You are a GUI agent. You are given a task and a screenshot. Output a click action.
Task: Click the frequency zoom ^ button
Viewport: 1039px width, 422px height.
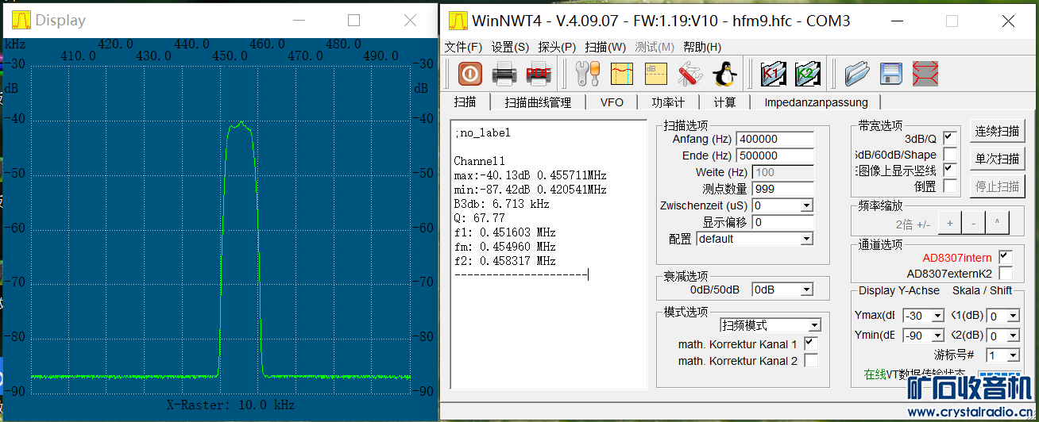click(997, 224)
